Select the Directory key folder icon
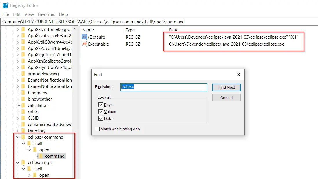 point(23,131)
